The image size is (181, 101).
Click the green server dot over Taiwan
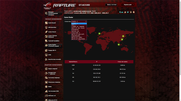[x=122, y=39]
